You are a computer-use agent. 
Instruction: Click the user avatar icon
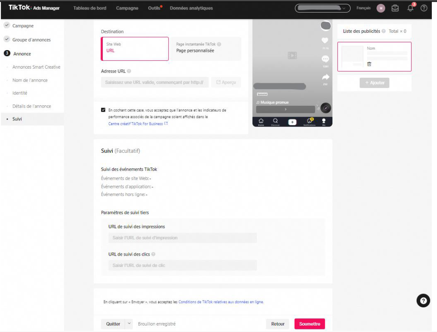click(x=381, y=8)
